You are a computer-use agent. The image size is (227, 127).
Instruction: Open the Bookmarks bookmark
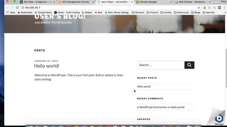(x=25, y=13)
